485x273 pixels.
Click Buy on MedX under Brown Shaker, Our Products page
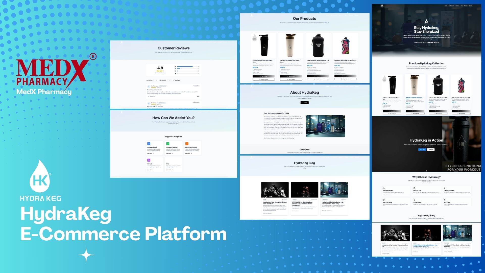tap(291, 76)
